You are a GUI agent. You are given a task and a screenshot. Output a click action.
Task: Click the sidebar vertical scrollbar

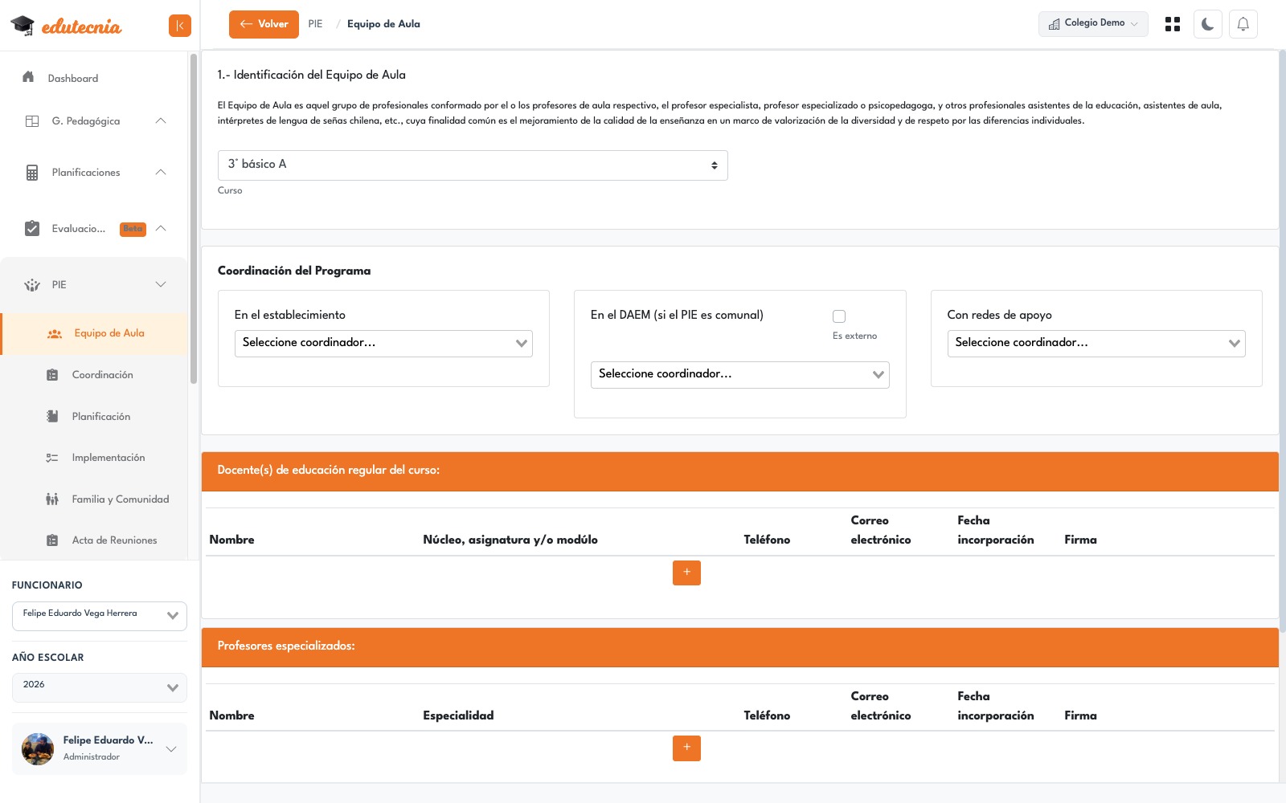[194, 218]
